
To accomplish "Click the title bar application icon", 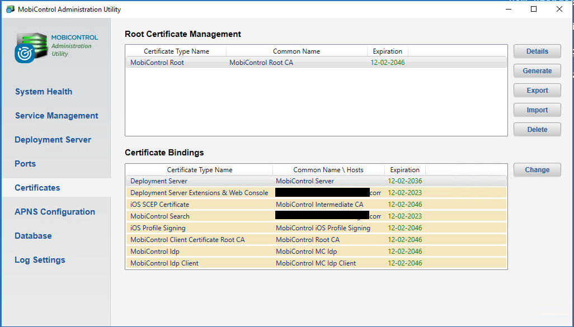I will 10,10.
